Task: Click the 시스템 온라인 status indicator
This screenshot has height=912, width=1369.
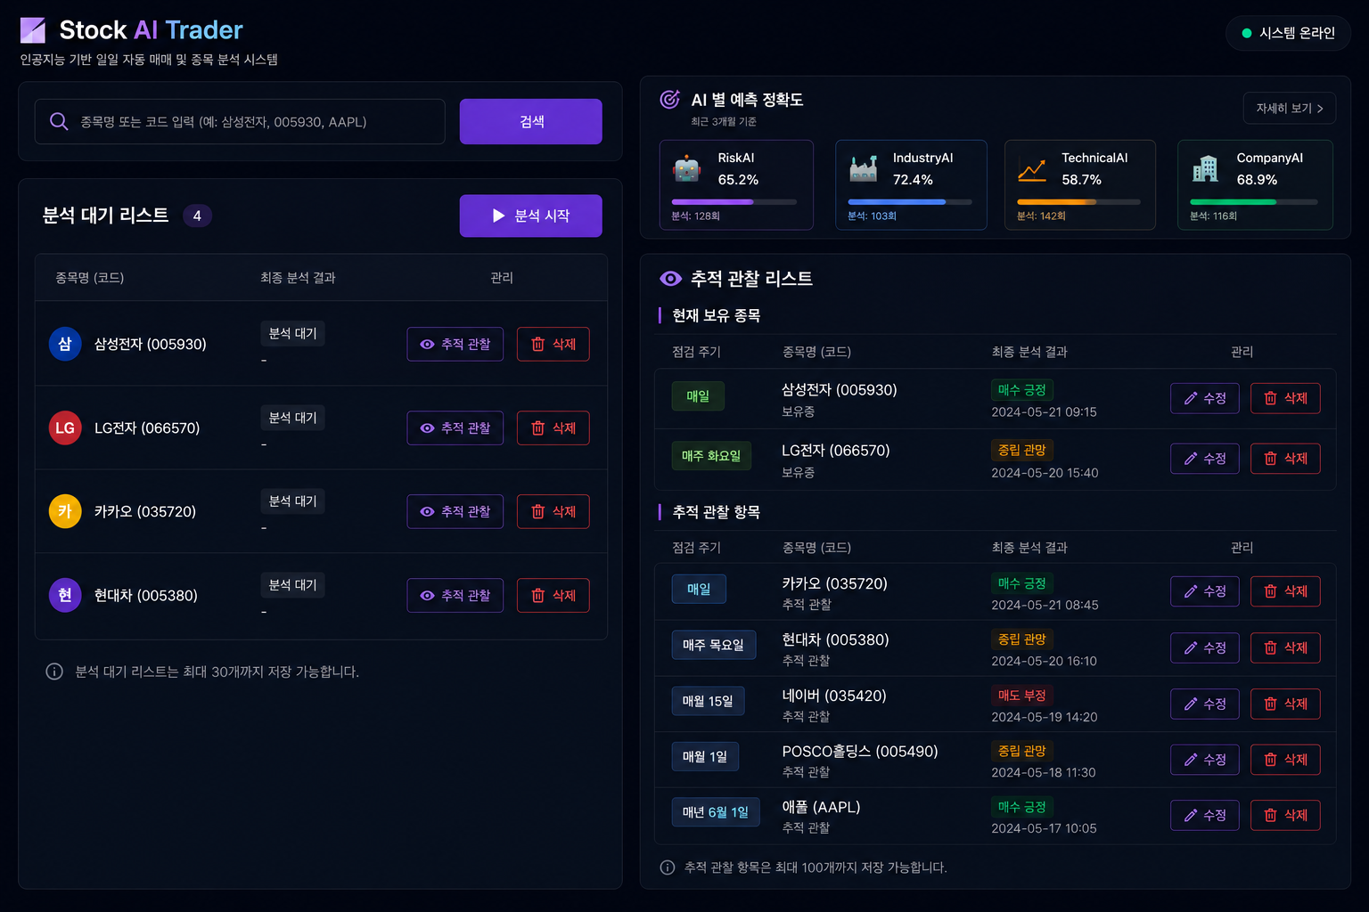Action: 1288,33
